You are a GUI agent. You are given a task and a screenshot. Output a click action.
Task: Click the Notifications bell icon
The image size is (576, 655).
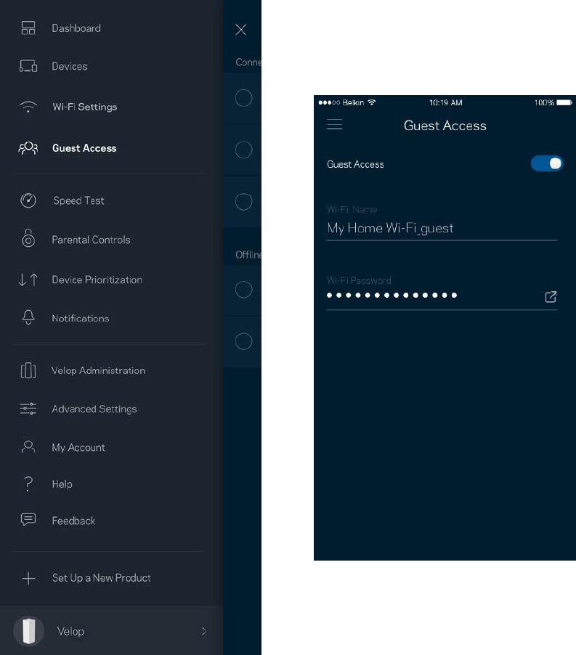click(x=28, y=317)
